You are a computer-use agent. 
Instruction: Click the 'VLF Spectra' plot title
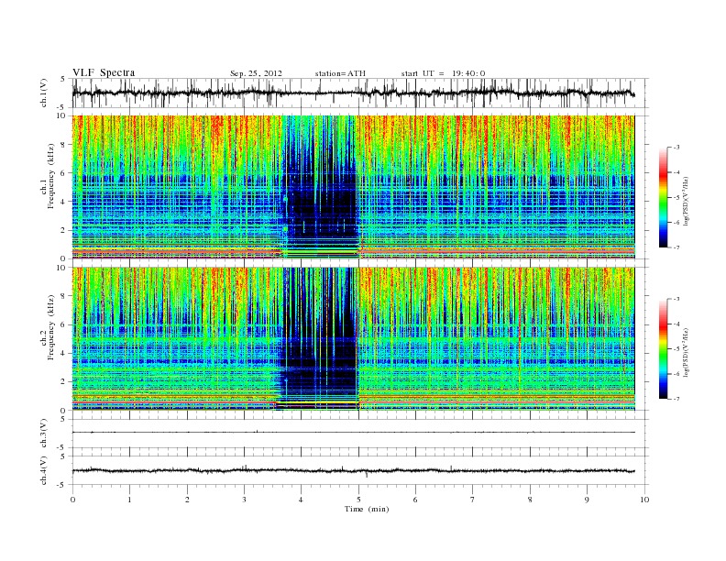pos(104,73)
